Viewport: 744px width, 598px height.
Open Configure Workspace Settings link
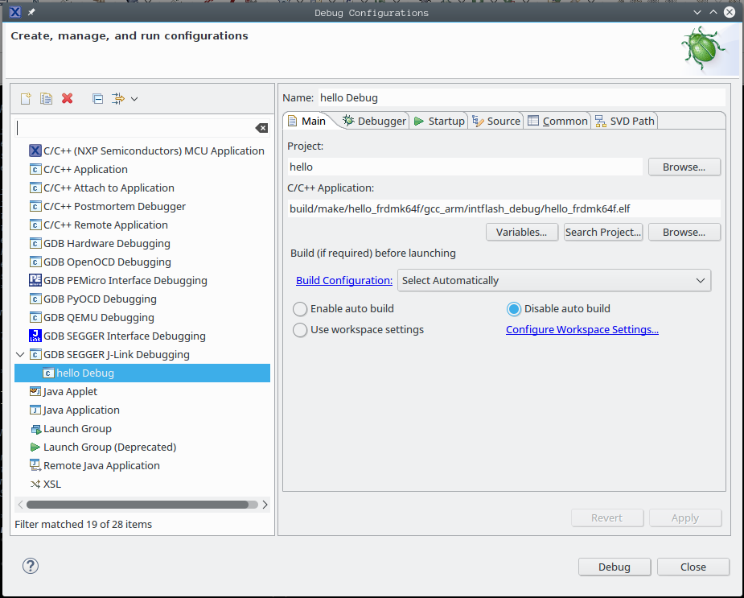click(582, 329)
